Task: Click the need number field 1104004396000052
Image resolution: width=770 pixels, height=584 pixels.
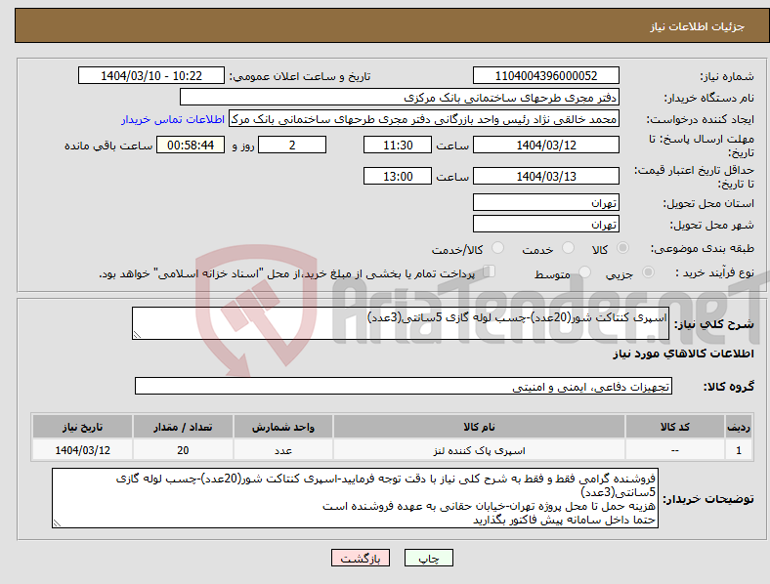Action: coord(545,75)
